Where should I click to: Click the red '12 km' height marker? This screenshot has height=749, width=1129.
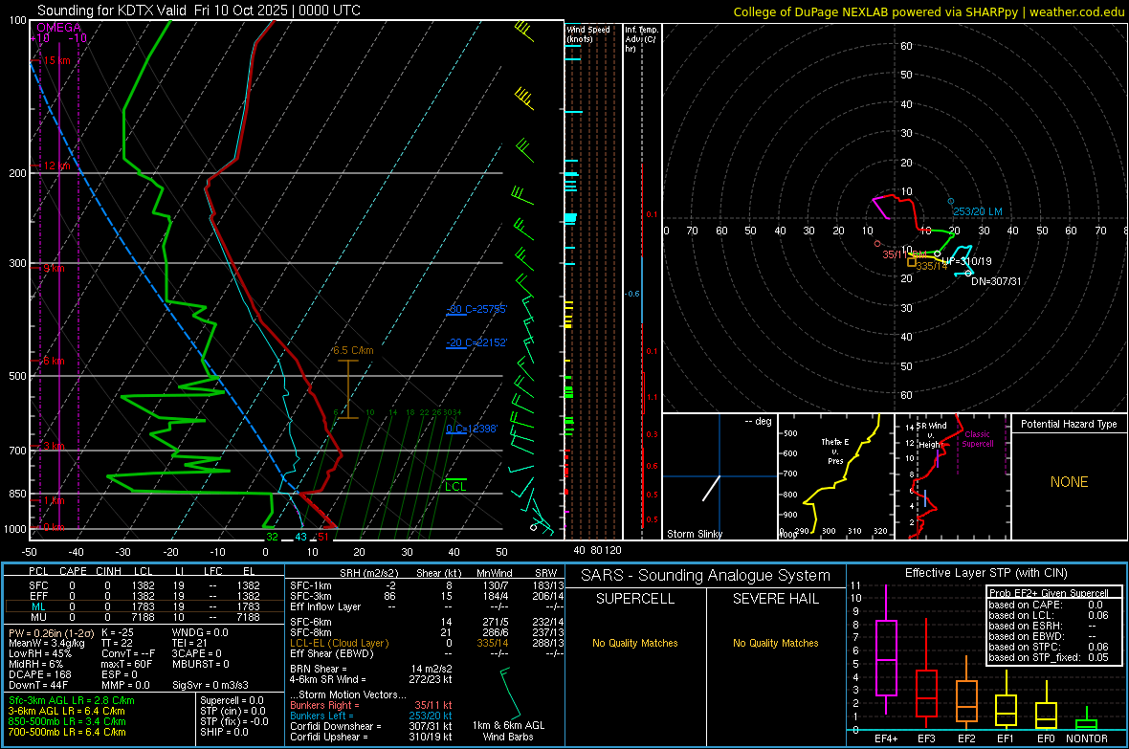[56, 165]
